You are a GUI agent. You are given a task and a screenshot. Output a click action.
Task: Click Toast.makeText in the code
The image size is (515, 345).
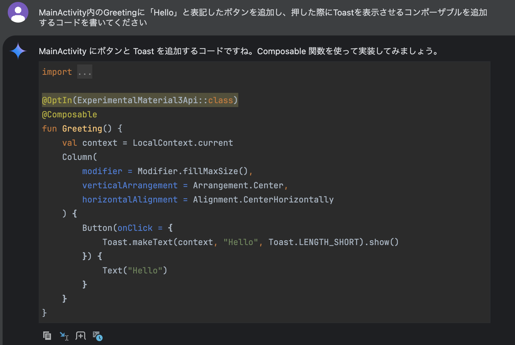click(137, 242)
